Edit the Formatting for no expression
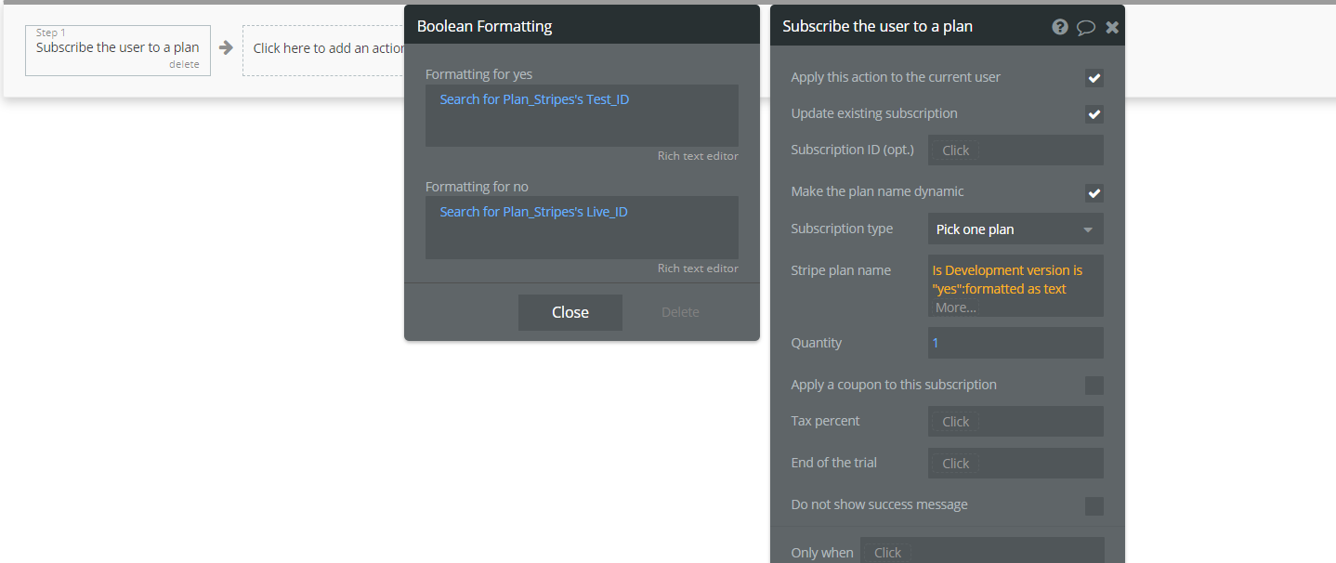Image resolution: width=1336 pixels, height=563 pixels. pos(582,228)
